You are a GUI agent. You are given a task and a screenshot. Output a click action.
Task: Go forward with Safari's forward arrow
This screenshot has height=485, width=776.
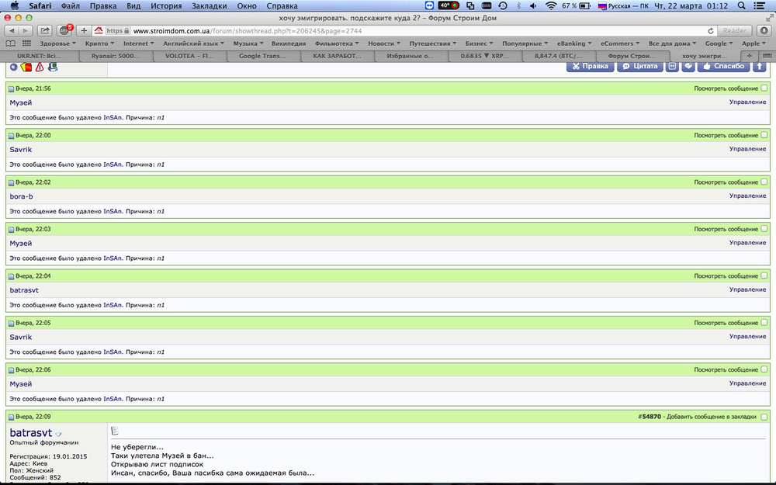coord(26,31)
